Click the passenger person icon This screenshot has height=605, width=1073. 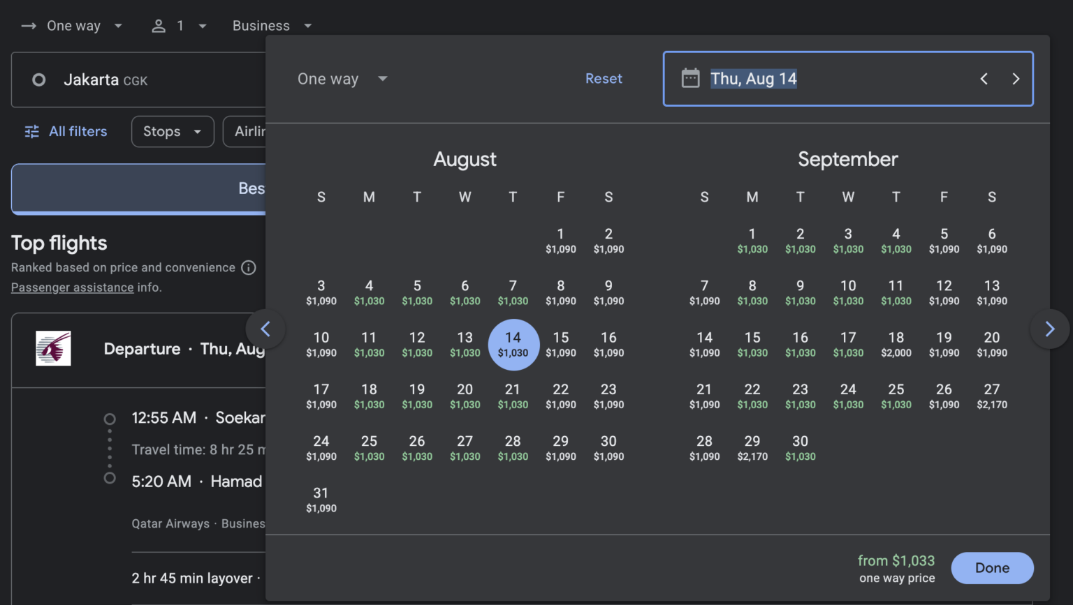click(x=159, y=26)
